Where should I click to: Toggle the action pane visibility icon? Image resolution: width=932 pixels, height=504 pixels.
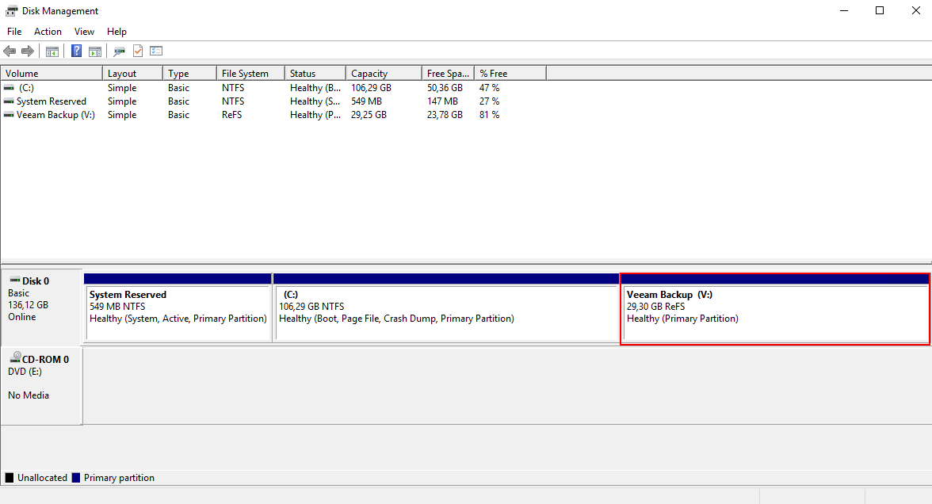[x=95, y=50]
